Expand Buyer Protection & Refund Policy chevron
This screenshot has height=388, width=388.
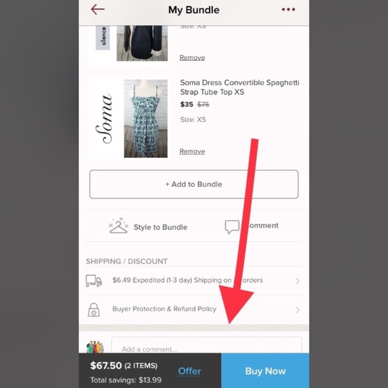[298, 310]
